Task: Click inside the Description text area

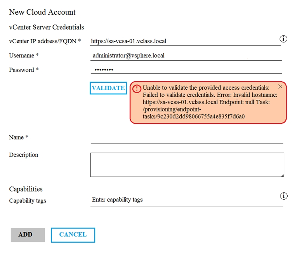Action: (186, 164)
